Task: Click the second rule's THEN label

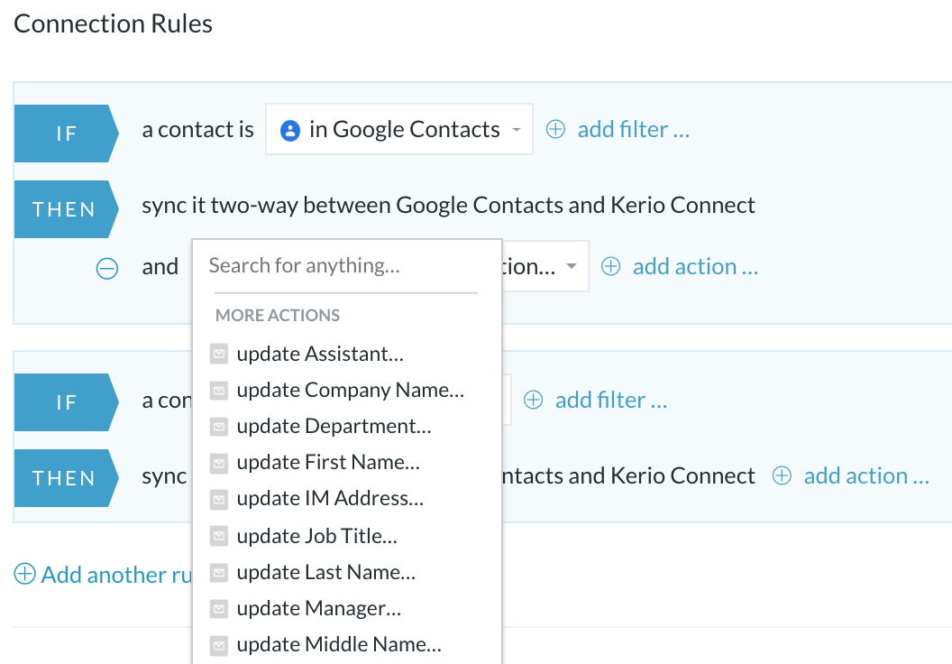Action: (x=66, y=478)
